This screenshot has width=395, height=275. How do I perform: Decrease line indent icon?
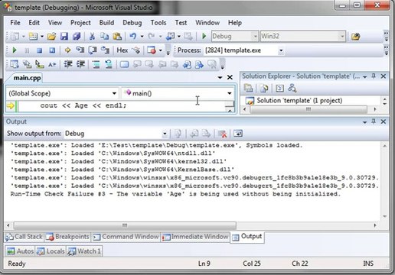[x=68, y=64]
